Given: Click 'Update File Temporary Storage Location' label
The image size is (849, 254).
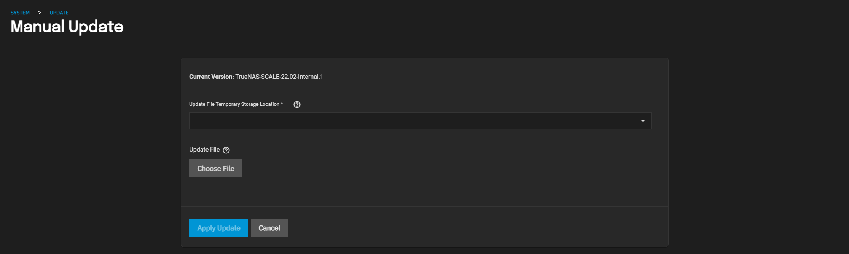Looking at the screenshot, I should click(x=234, y=104).
